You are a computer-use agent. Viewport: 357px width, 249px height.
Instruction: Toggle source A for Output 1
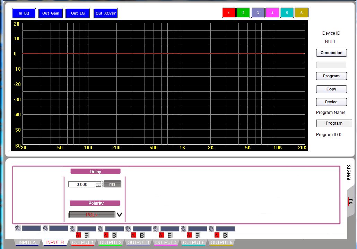tap(78, 235)
